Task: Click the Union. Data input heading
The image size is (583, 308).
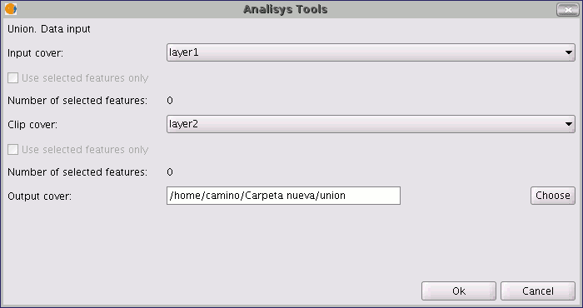Action: 48,29
